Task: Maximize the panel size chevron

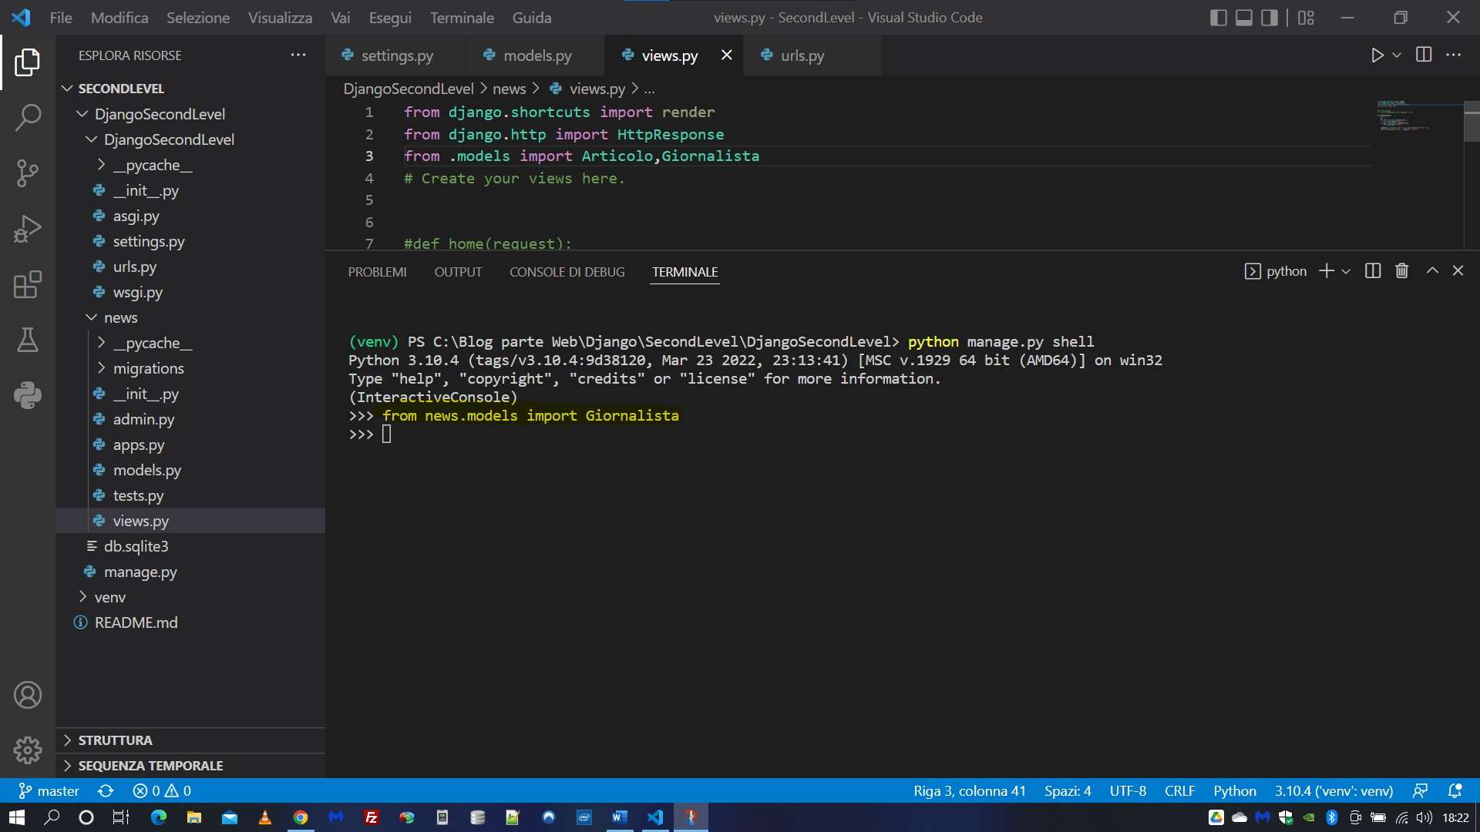Action: [1432, 271]
